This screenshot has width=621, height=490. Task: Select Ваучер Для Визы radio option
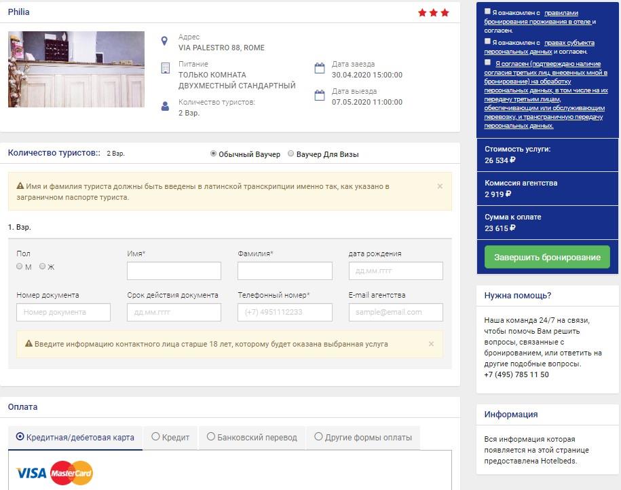pyautogui.click(x=290, y=154)
